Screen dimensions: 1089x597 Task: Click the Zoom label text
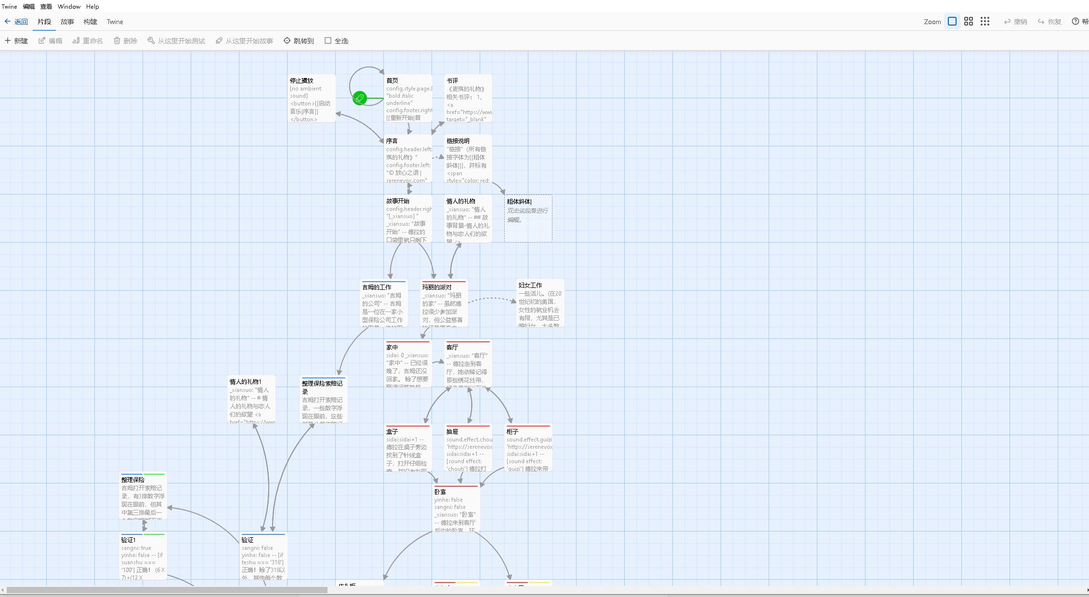[932, 22]
